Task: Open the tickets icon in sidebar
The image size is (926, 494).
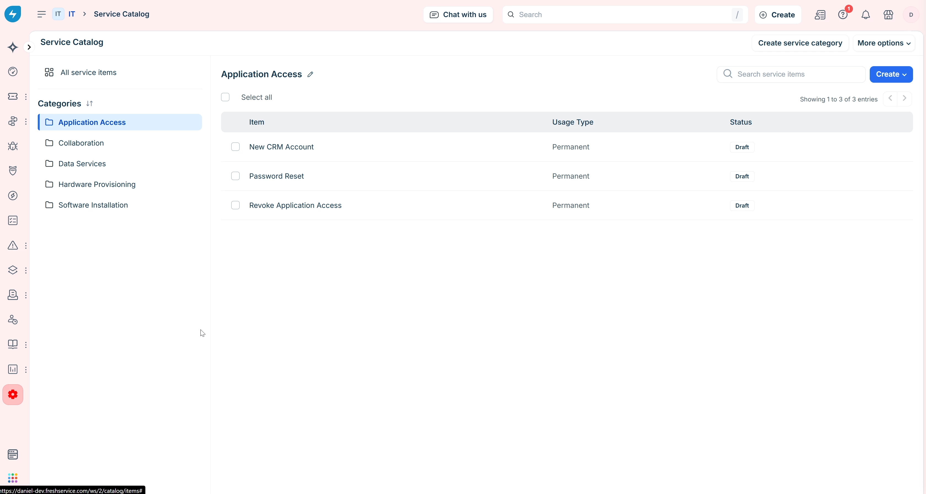Action: coord(13,96)
